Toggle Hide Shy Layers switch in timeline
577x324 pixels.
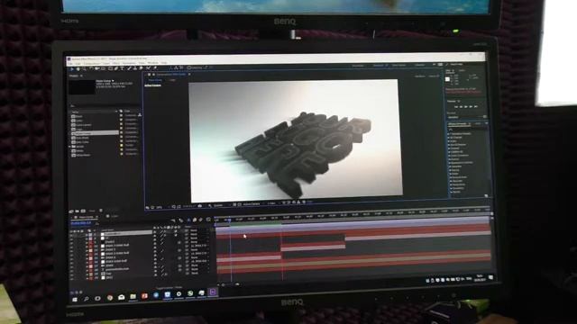pyautogui.click(x=188, y=220)
